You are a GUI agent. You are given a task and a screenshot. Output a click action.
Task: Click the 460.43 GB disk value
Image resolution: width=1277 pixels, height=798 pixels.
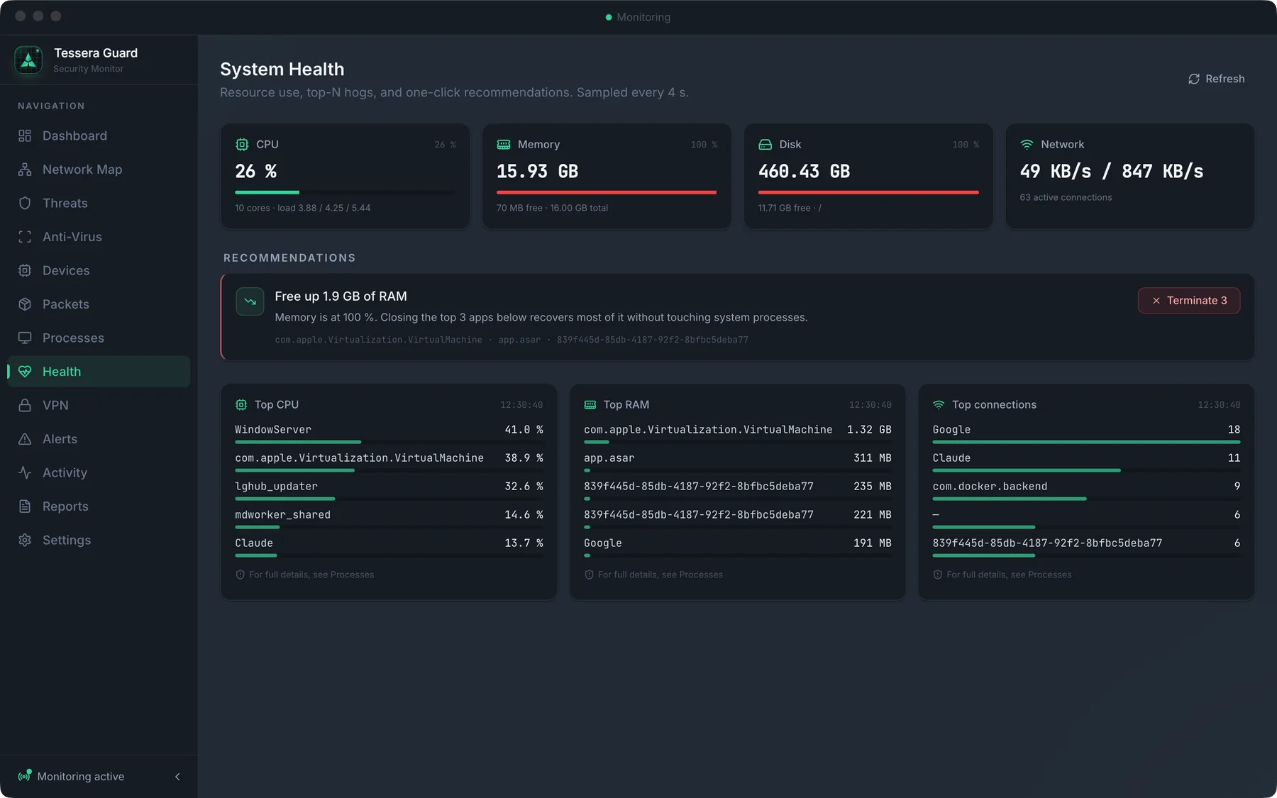tap(804, 172)
